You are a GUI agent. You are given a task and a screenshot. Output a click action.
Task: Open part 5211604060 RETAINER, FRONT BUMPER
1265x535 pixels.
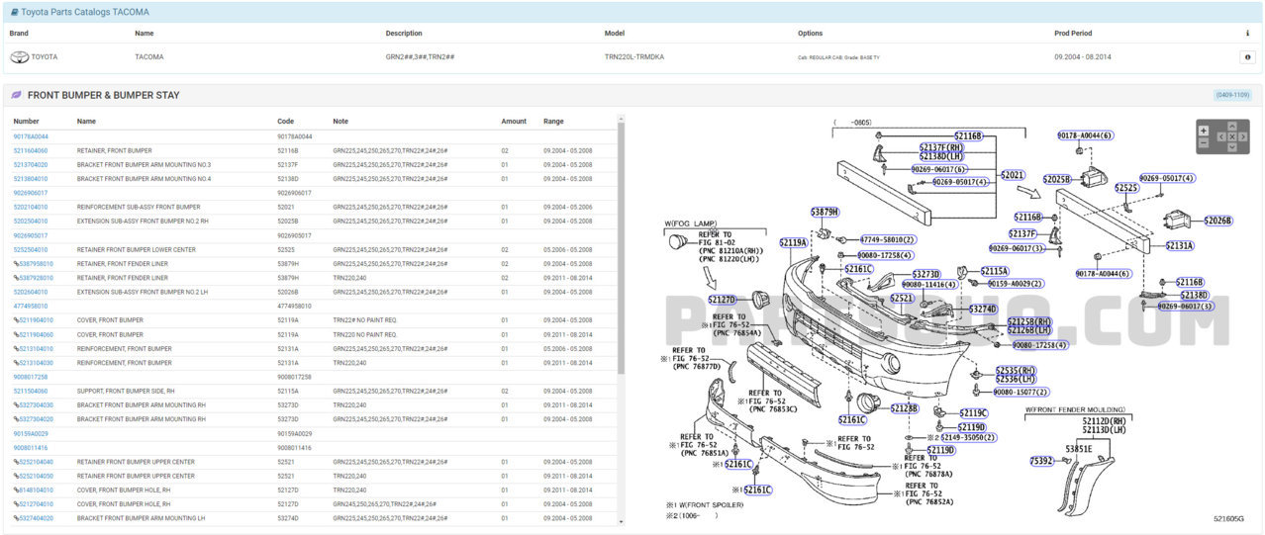(x=31, y=151)
